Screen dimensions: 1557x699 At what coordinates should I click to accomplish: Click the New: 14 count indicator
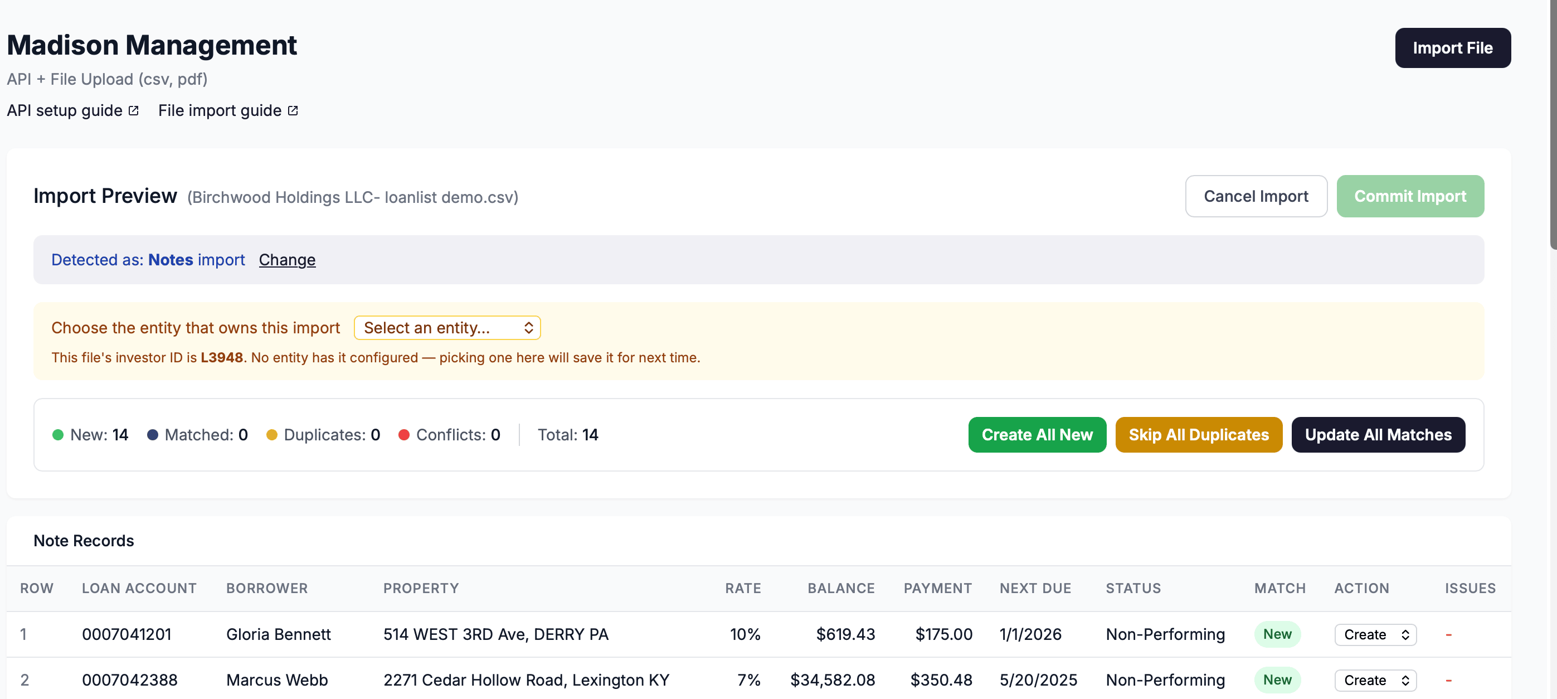tap(91, 435)
